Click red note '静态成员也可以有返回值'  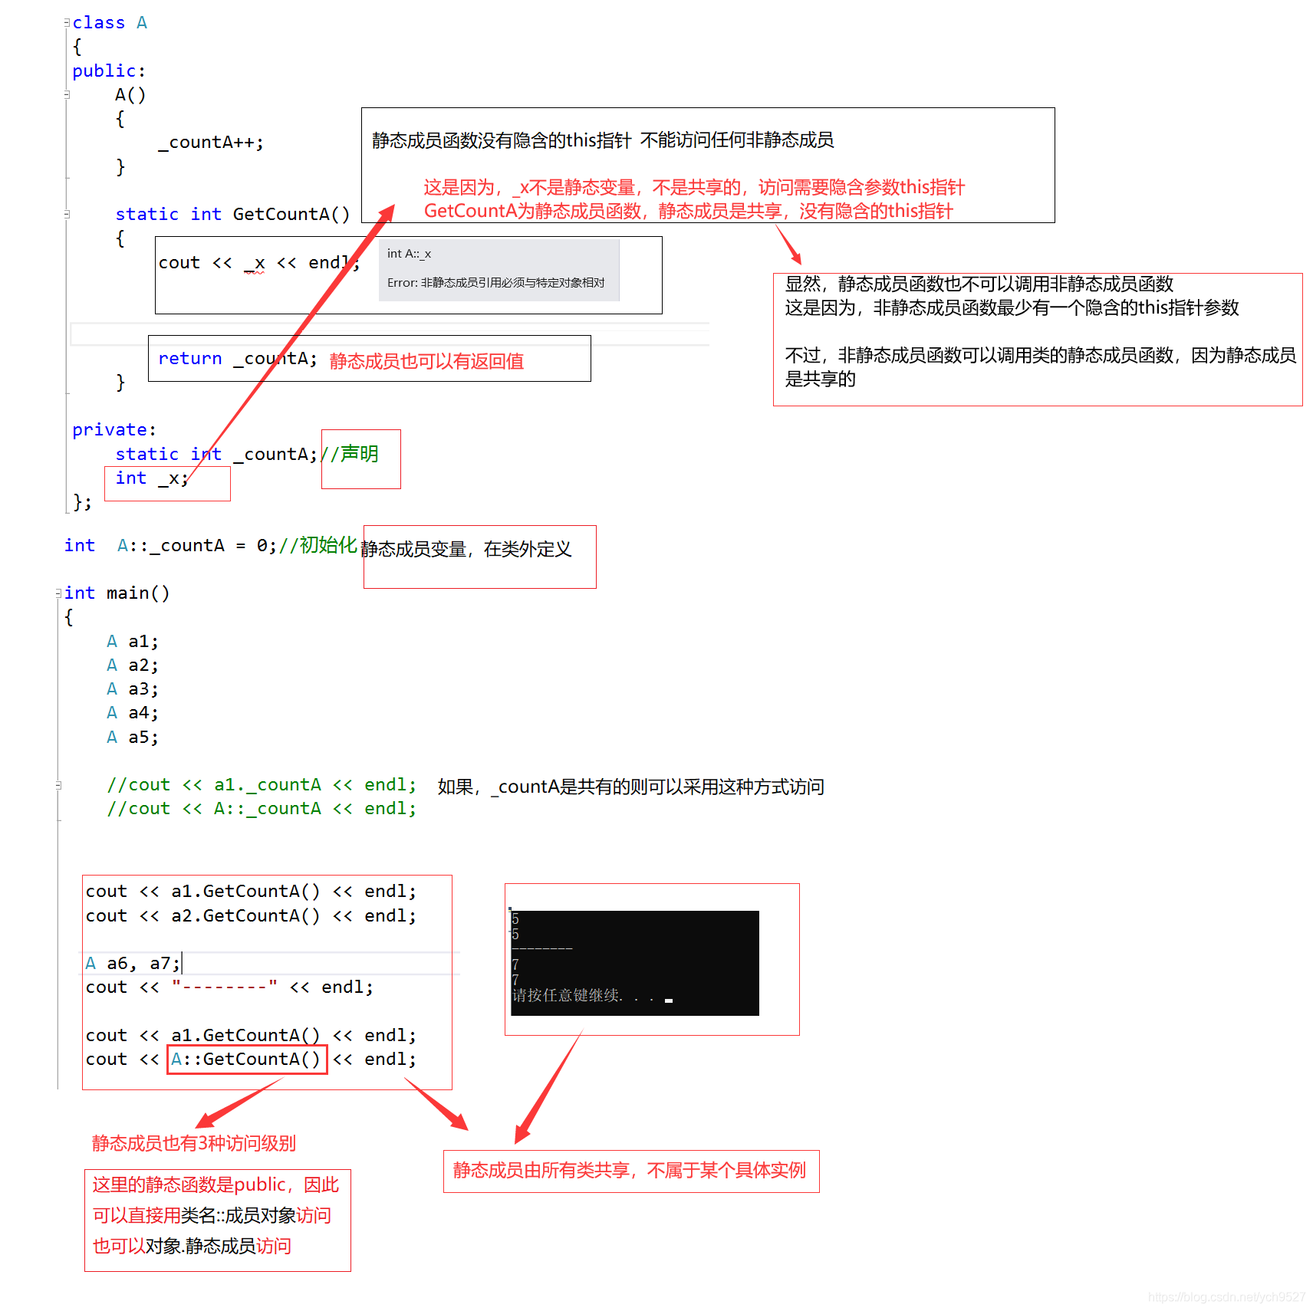(426, 361)
